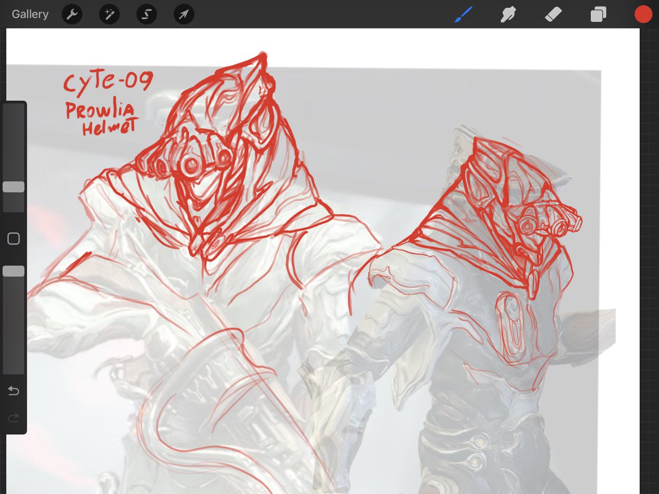Open the color picker from the red swatch
The width and height of the screenshot is (659, 494).
(643, 14)
